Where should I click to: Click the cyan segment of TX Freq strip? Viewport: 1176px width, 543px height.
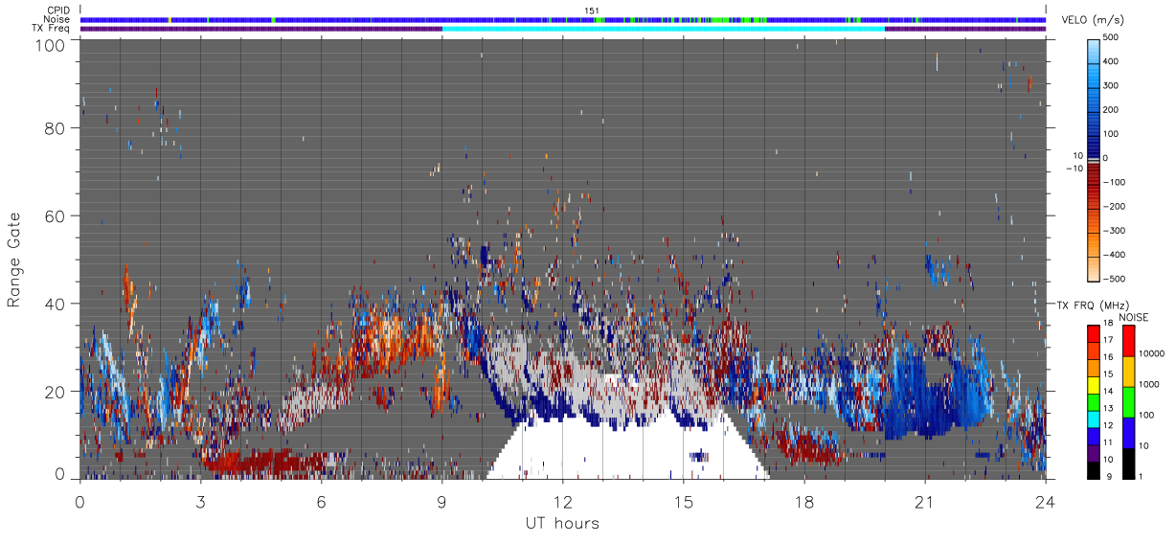[x=664, y=29]
